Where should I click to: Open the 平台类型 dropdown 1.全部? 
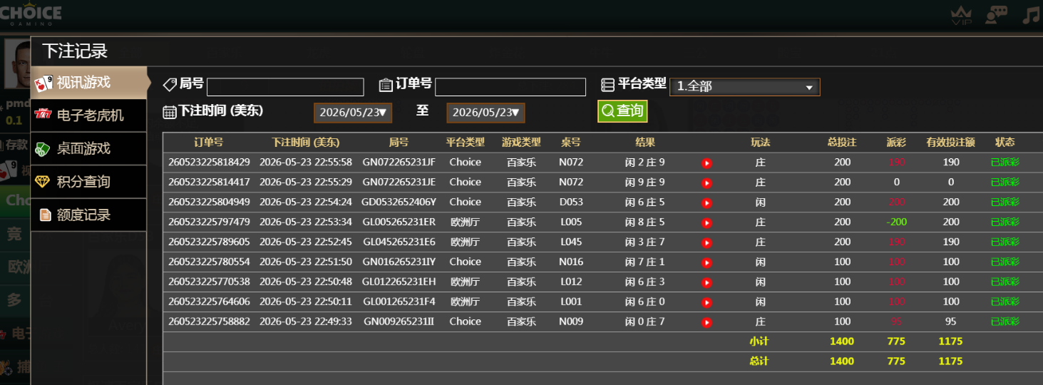tap(745, 87)
